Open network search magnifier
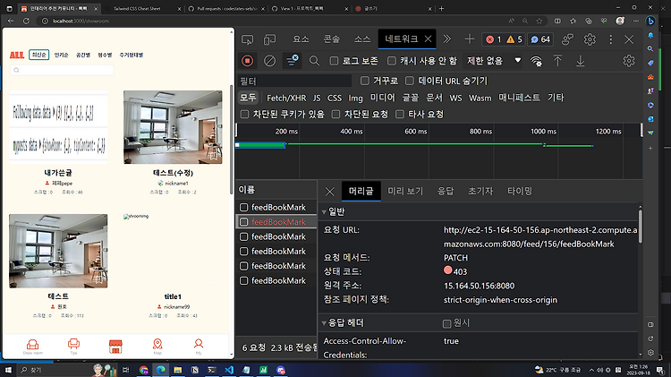This screenshot has width=671, height=377. coord(315,61)
